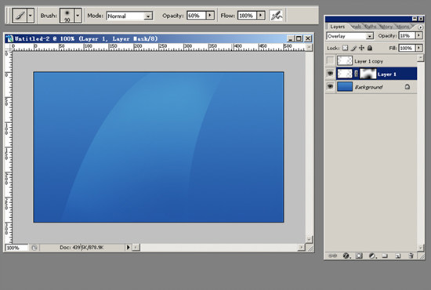Toggle Lock all padlock icon

point(370,48)
